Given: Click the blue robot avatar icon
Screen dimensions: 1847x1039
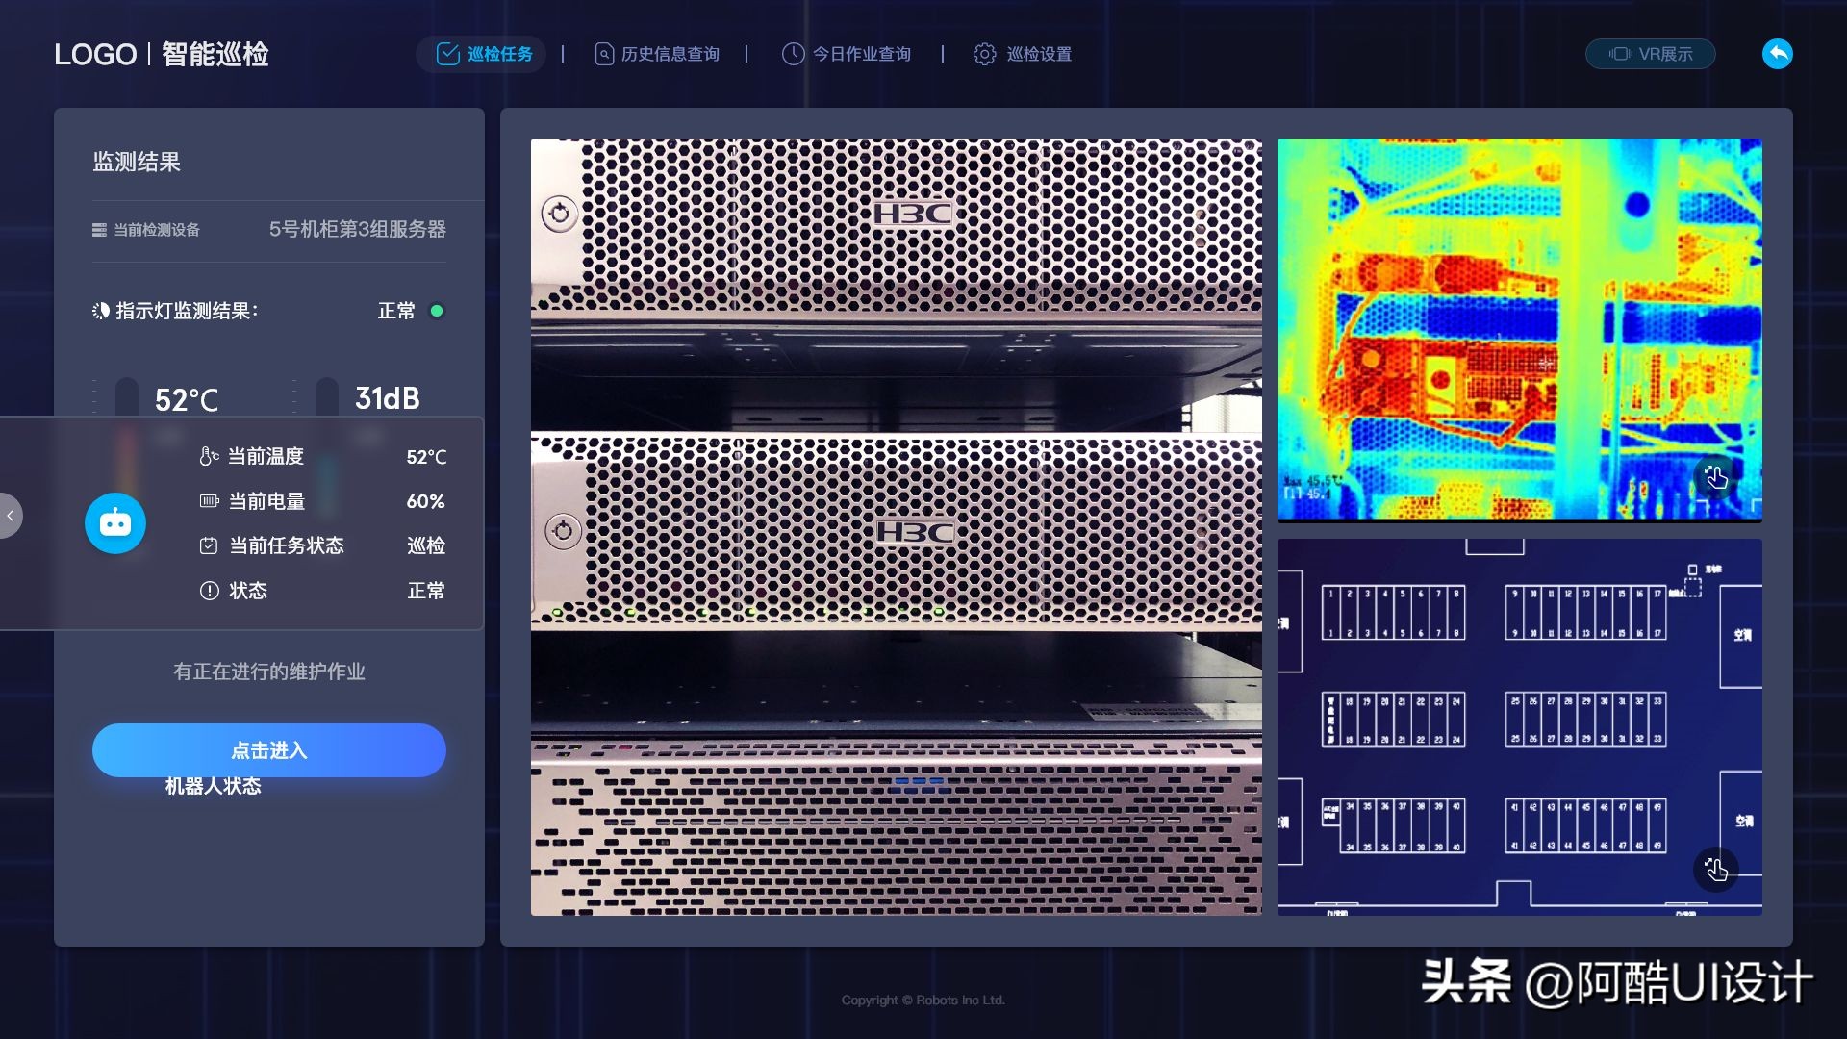Looking at the screenshot, I should [115, 523].
